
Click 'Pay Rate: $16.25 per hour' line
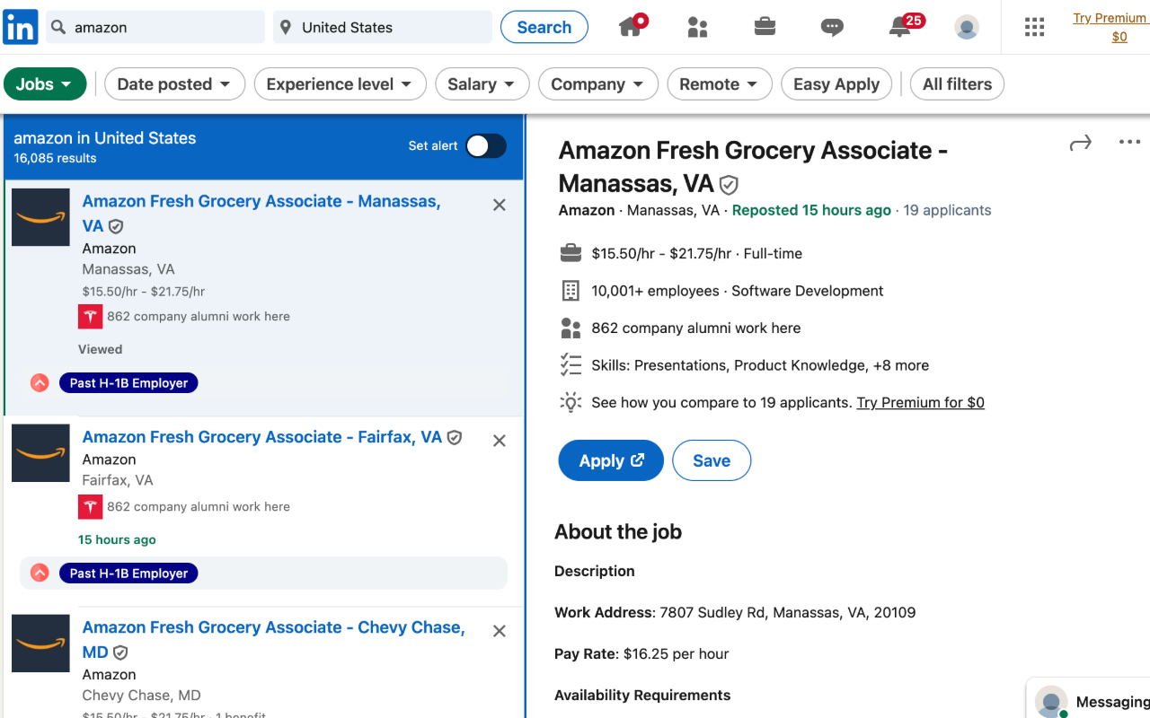pyautogui.click(x=641, y=654)
